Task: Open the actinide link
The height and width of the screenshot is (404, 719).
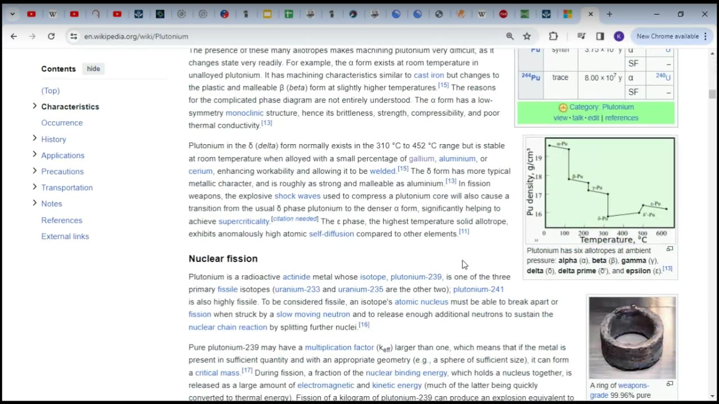Action: click(x=296, y=277)
